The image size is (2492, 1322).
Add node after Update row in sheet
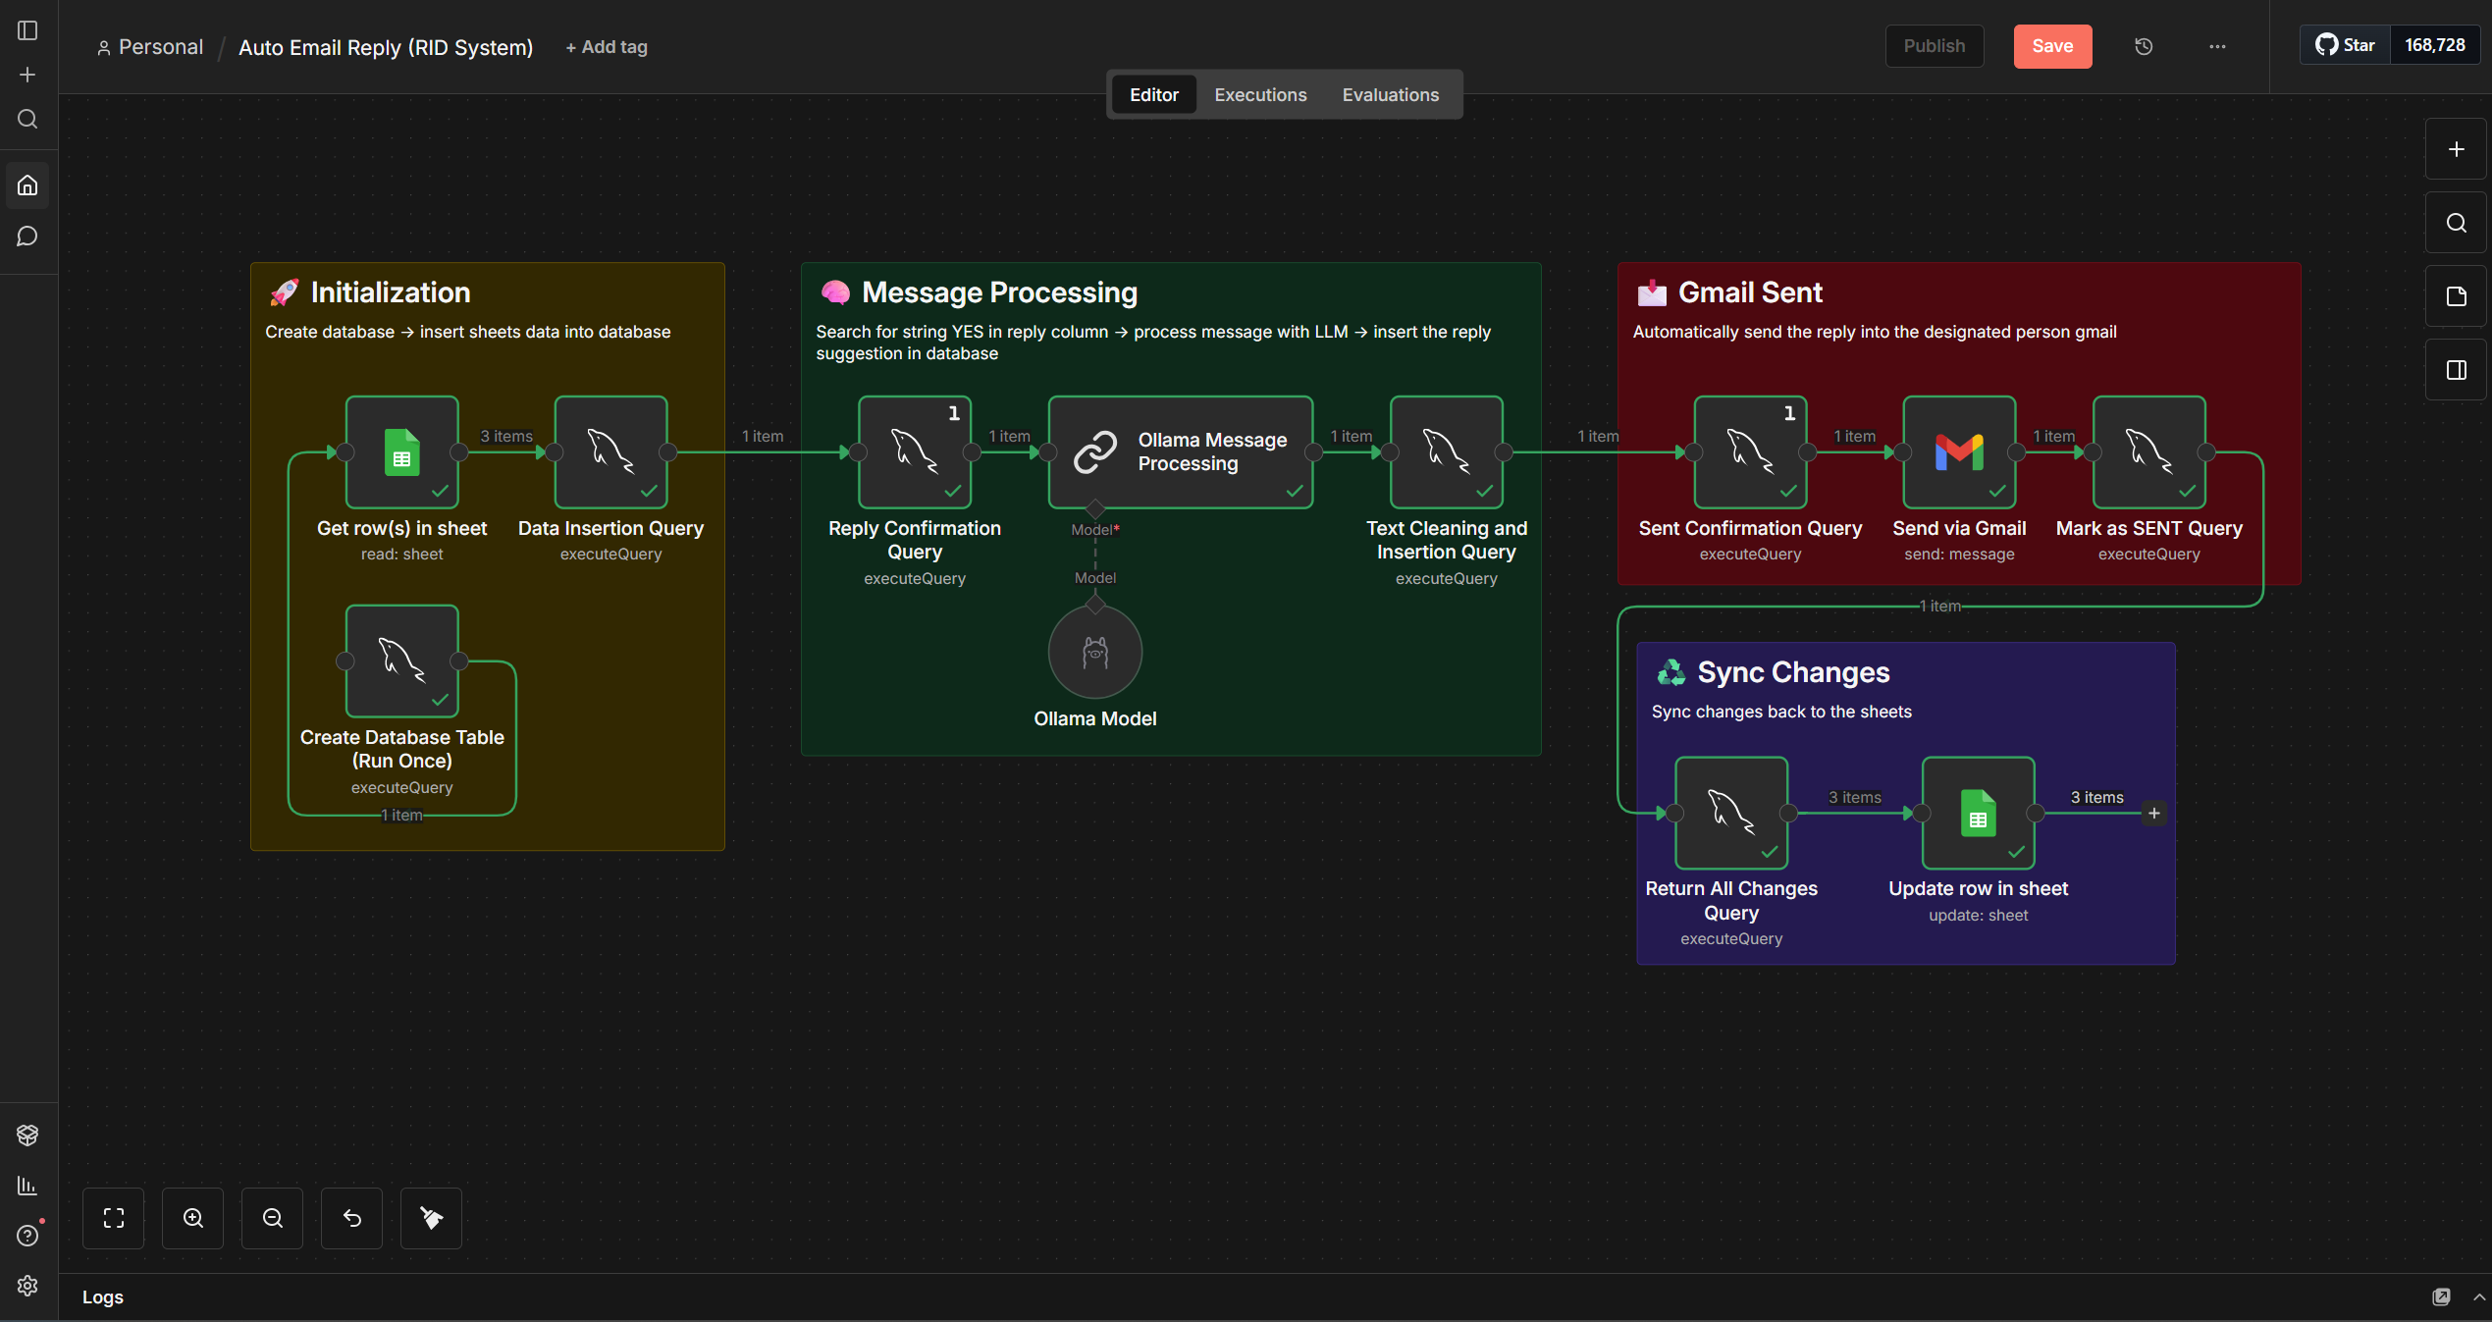tap(2154, 813)
